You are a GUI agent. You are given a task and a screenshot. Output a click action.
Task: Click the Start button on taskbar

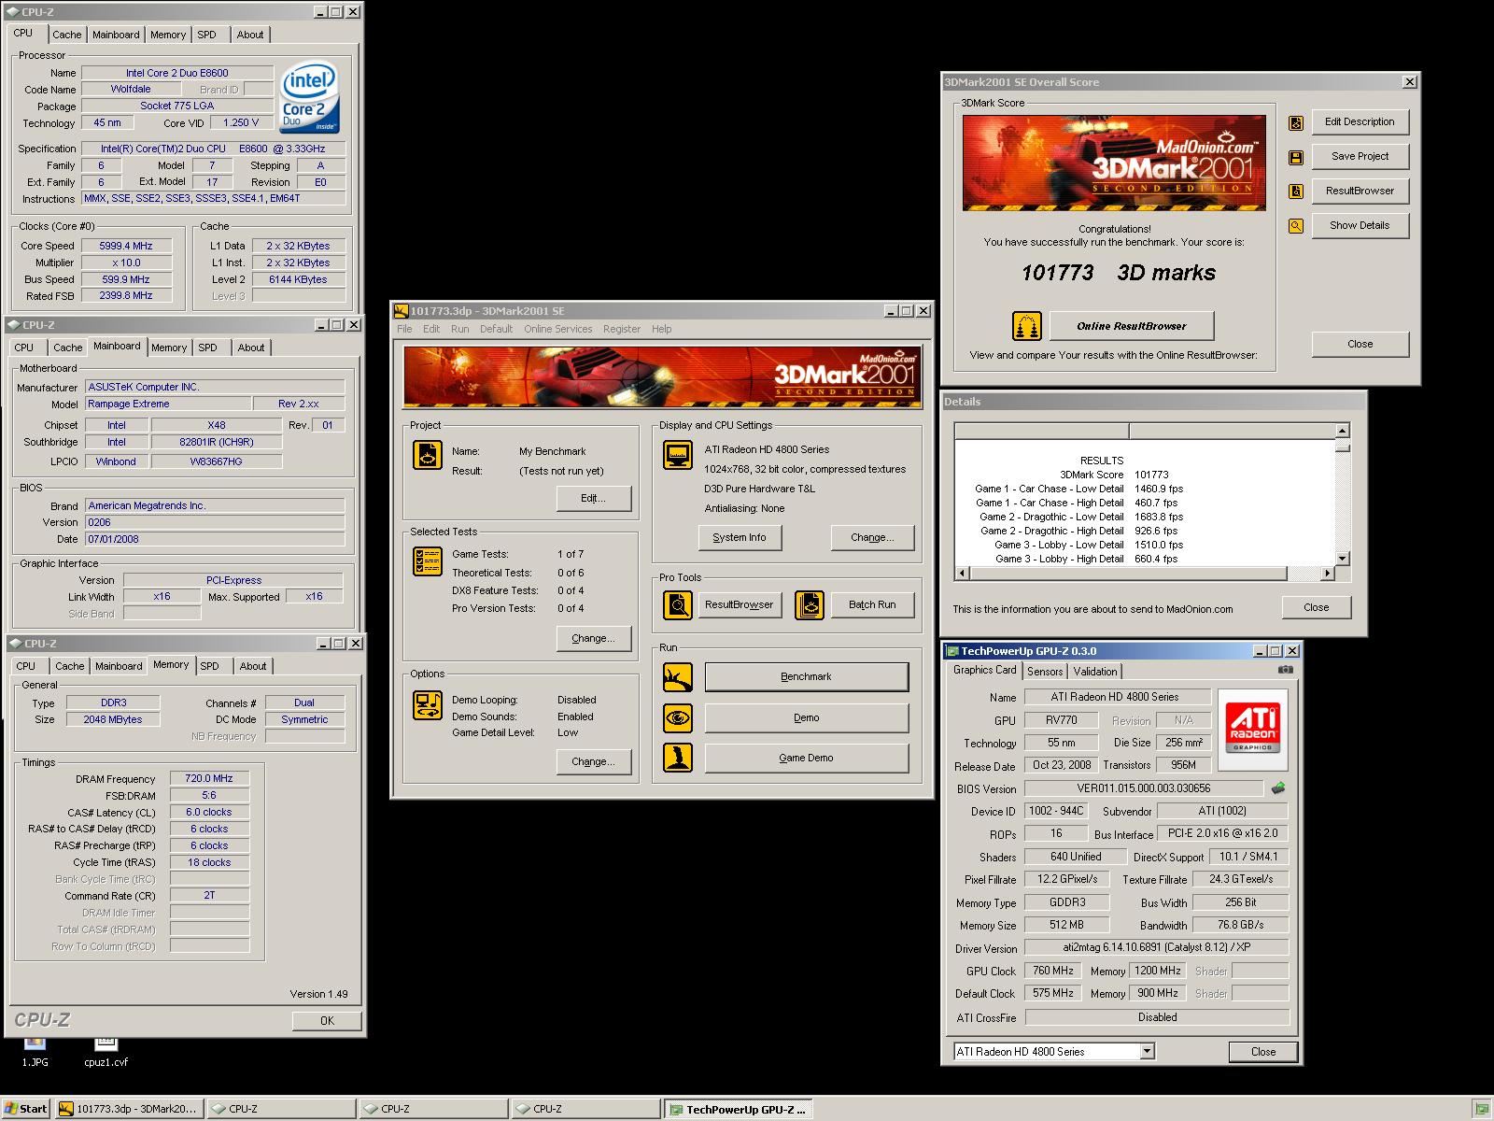pos(25,1109)
